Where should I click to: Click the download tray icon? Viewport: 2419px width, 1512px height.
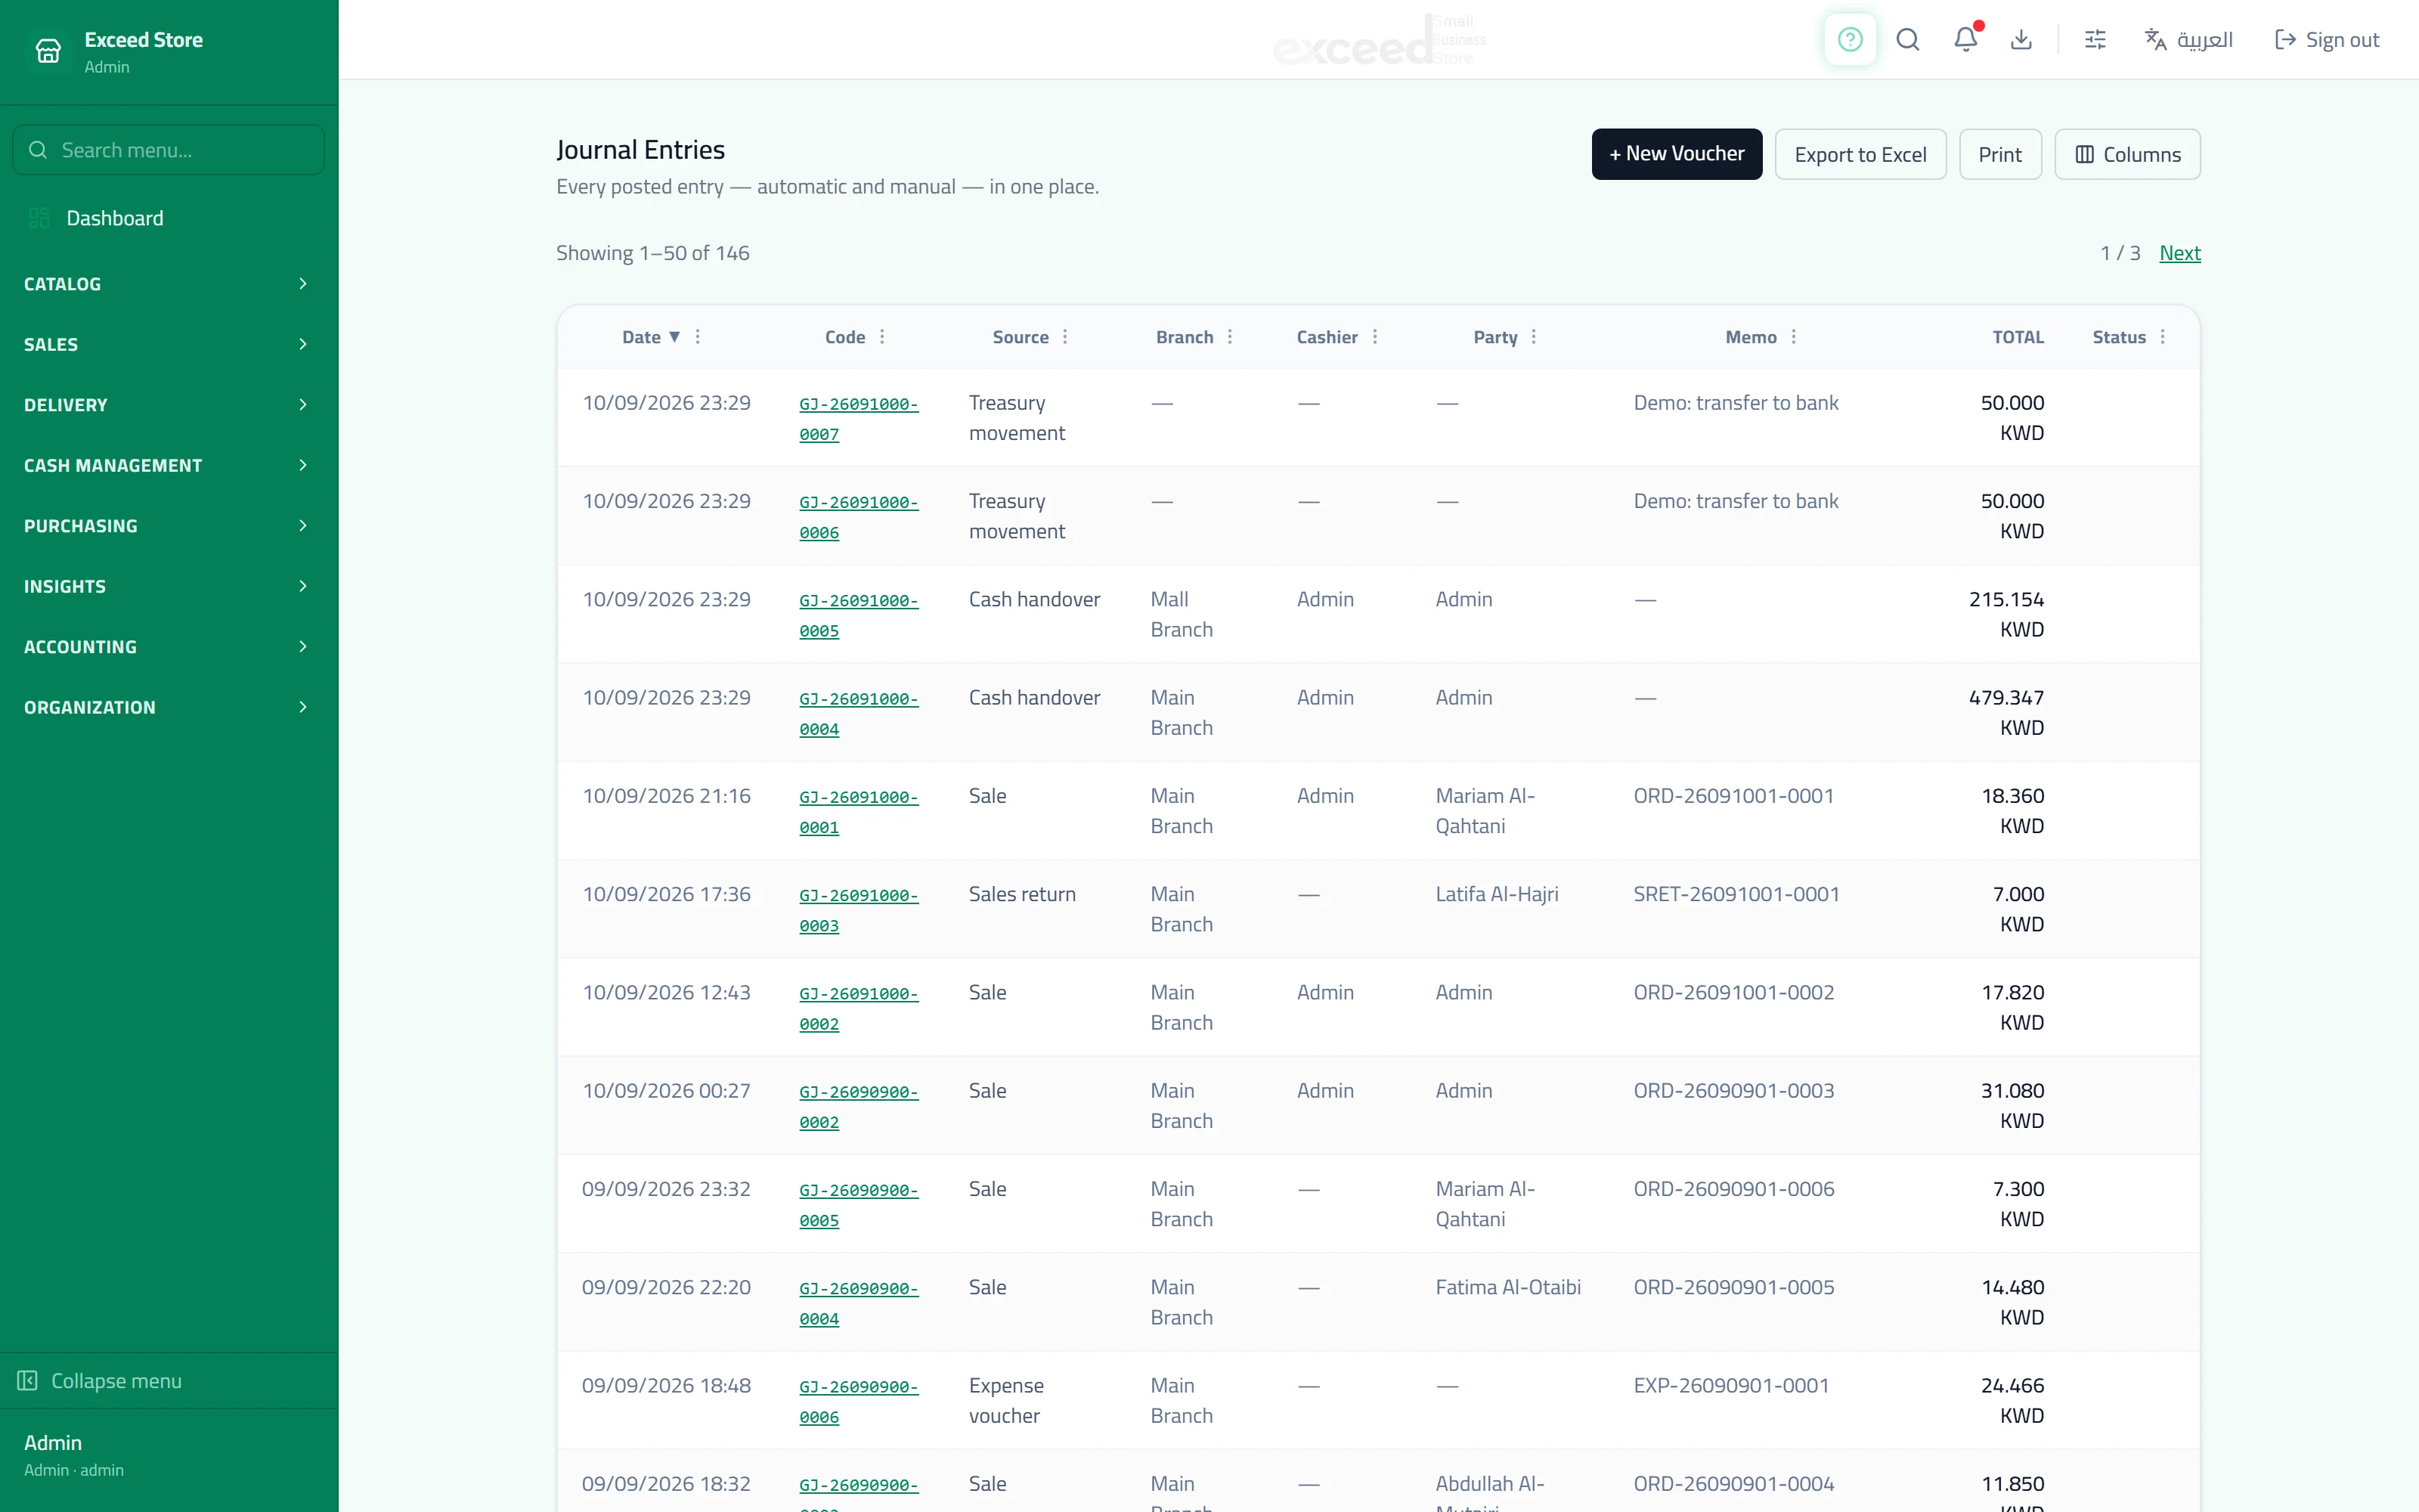(x=2021, y=40)
